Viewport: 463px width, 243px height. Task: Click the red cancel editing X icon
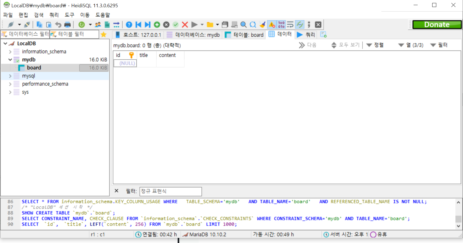point(185,25)
